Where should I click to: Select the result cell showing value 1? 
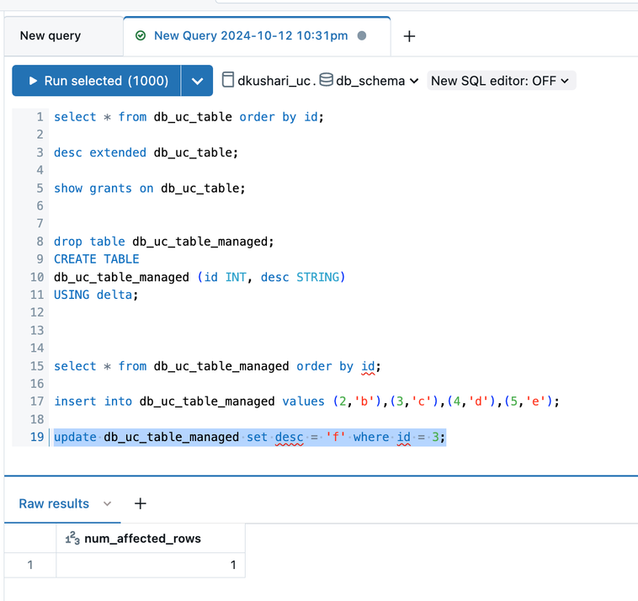tap(150, 565)
